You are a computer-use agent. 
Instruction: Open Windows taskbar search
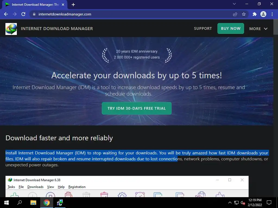[20, 203]
